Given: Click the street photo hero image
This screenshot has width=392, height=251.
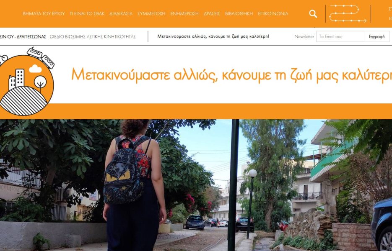Looking at the screenshot, I should point(196,185).
